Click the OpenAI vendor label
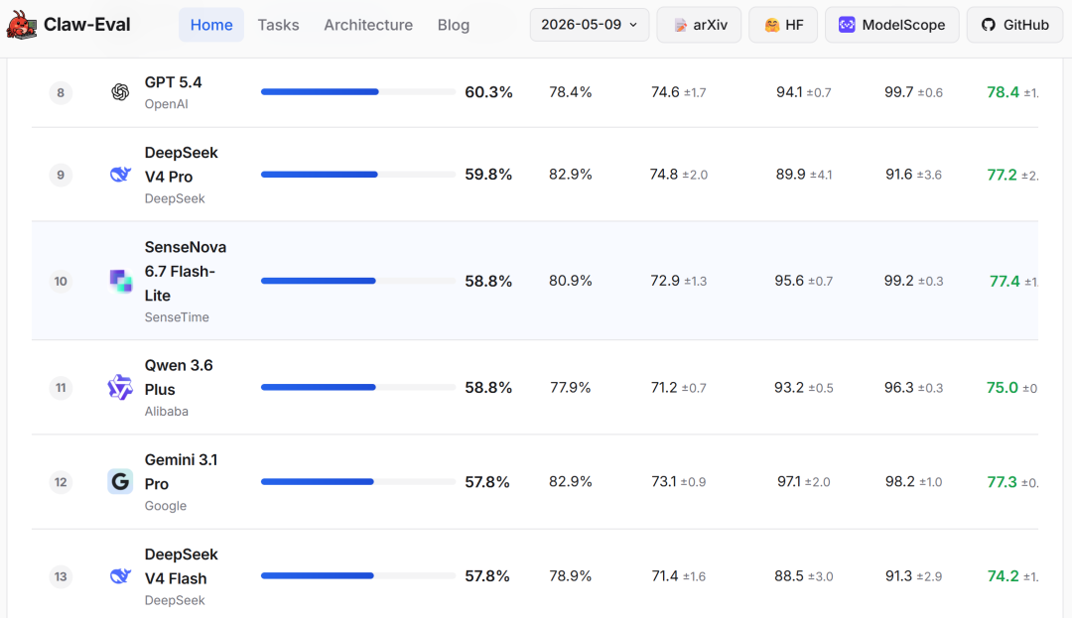Screen dimensions: 1072x618 pos(166,104)
